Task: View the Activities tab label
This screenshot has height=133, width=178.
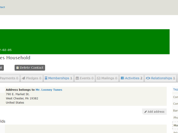Action: (x=132, y=78)
